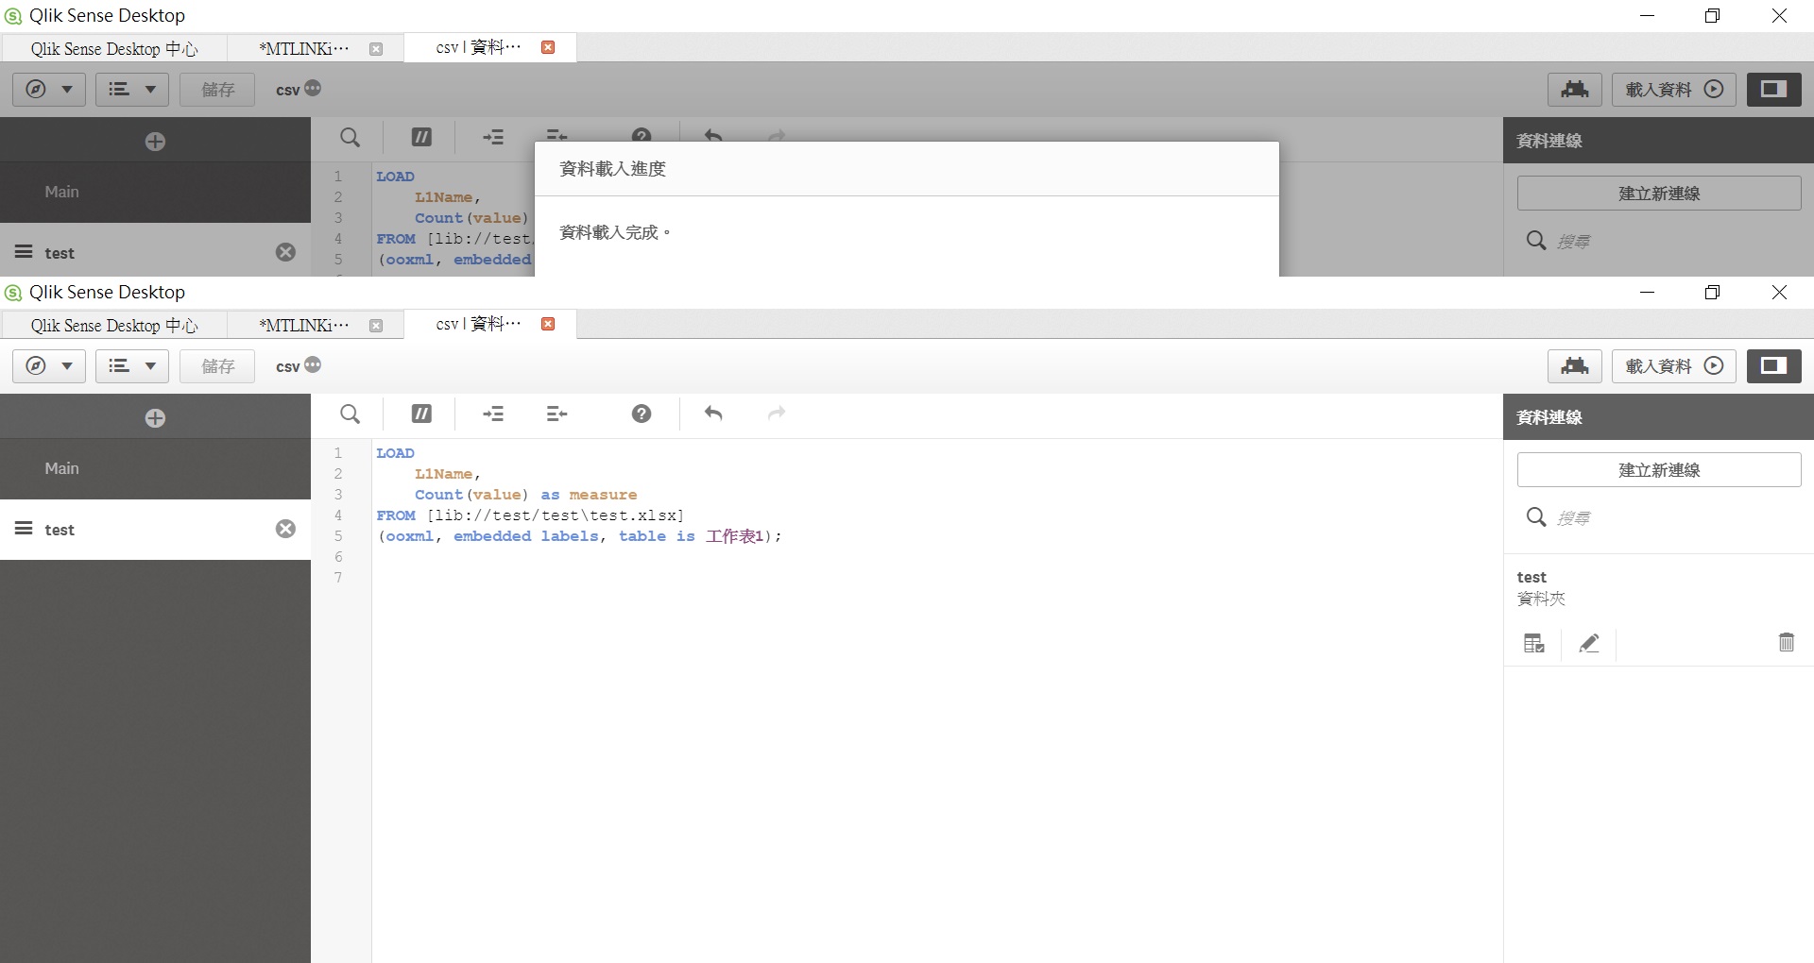Click the indent icon in the dimmed window
Image resolution: width=1814 pixels, height=963 pixels.
[493, 138]
